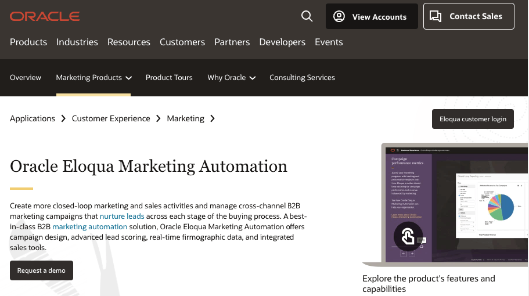Open the Events menu
Image resolution: width=529 pixels, height=296 pixels.
coord(329,42)
